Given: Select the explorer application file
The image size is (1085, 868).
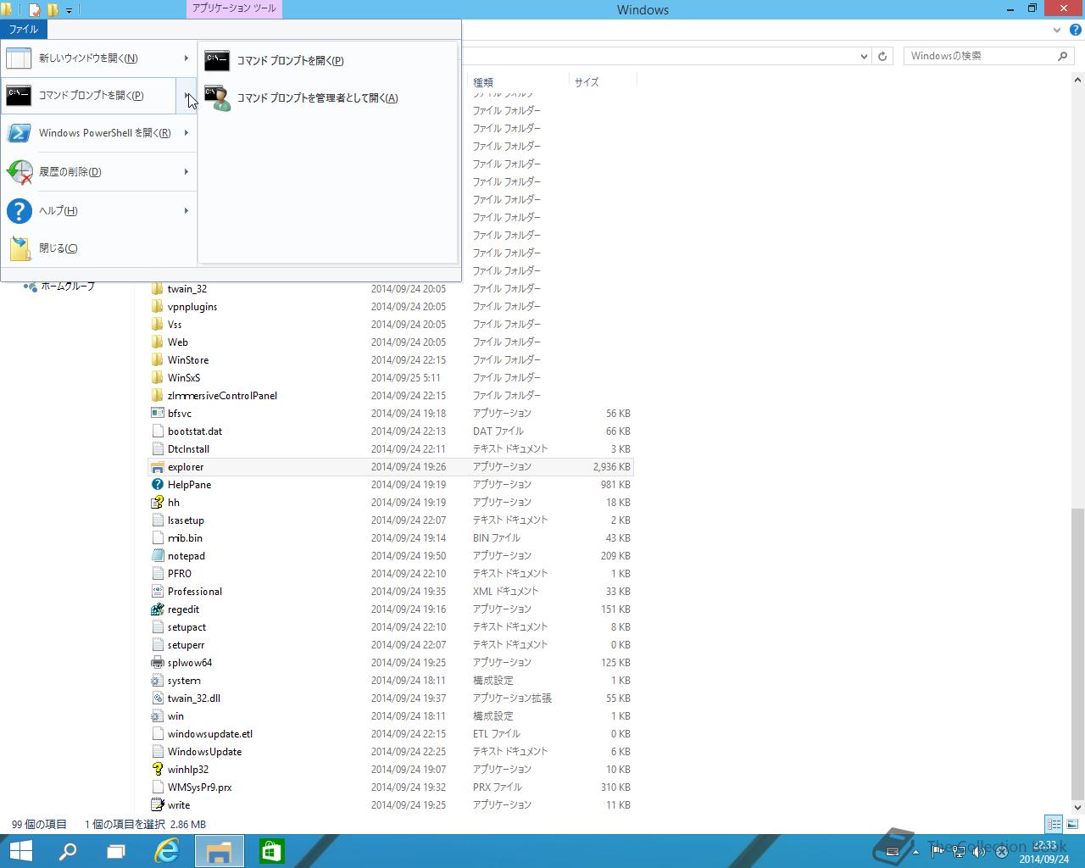Looking at the screenshot, I should coord(391,467).
